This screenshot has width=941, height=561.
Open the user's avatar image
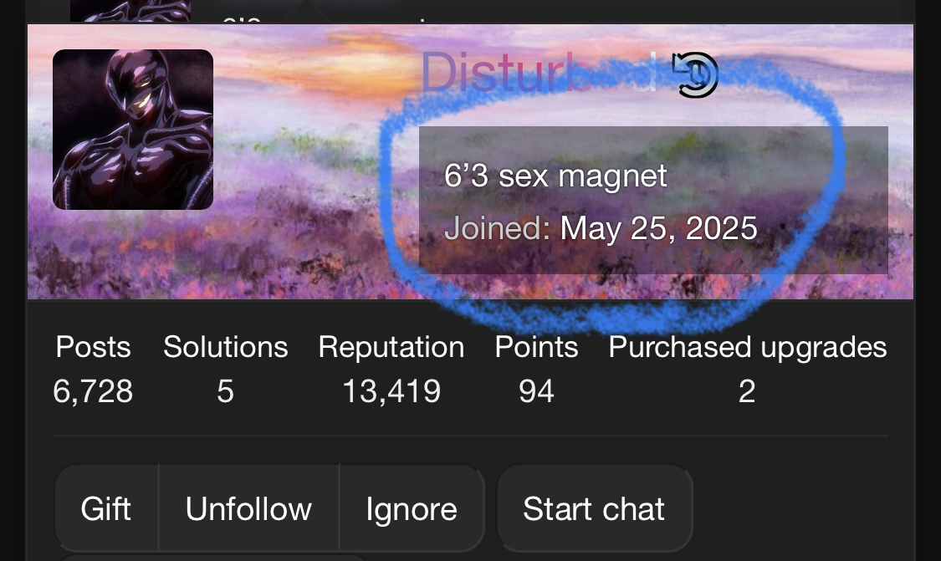[x=133, y=130]
